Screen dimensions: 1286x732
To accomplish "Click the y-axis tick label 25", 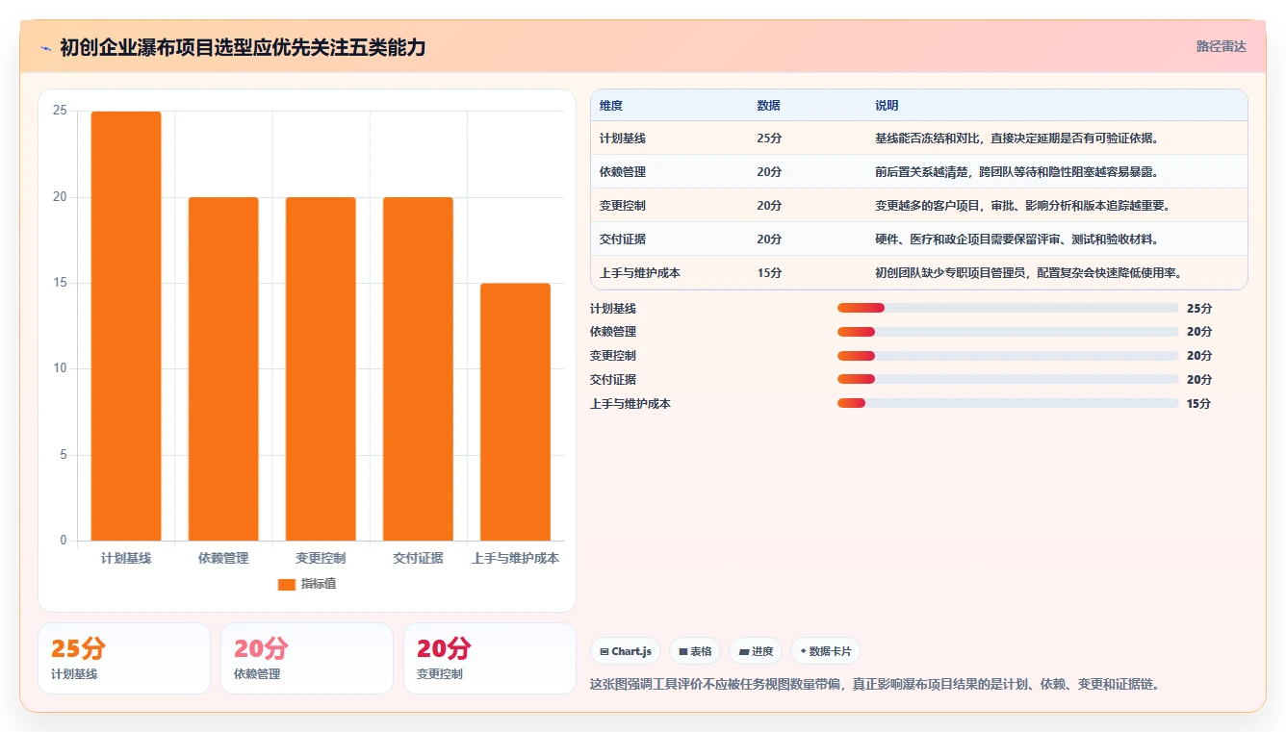I will (x=60, y=112).
